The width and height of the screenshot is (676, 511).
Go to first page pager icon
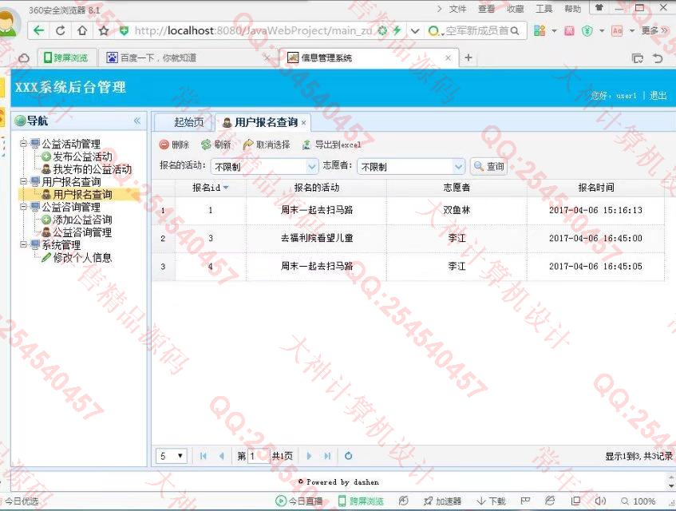(x=203, y=456)
